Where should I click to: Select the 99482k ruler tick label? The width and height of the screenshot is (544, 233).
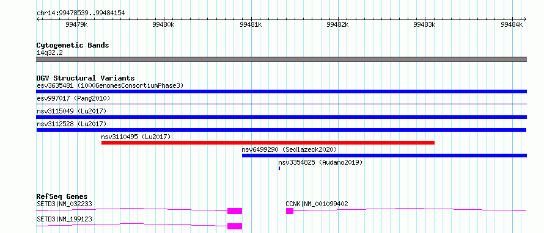(x=337, y=24)
